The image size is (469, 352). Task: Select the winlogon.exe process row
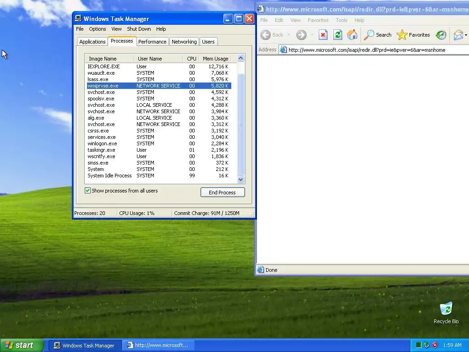coord(159,143)
